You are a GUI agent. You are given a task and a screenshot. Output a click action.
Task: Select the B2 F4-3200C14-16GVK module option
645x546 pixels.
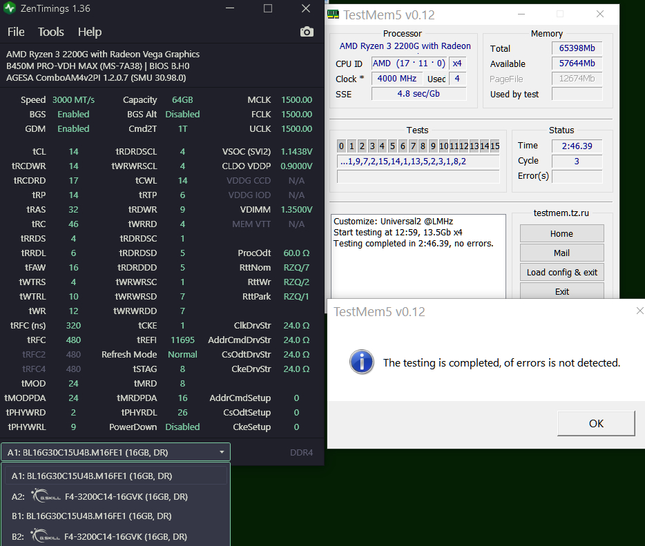pos(115,536)
